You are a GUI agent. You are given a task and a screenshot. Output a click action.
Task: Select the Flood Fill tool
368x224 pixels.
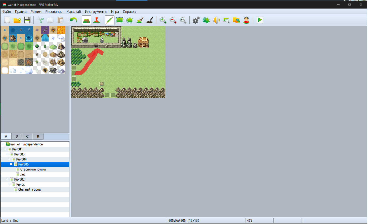[x=140, y=20]
